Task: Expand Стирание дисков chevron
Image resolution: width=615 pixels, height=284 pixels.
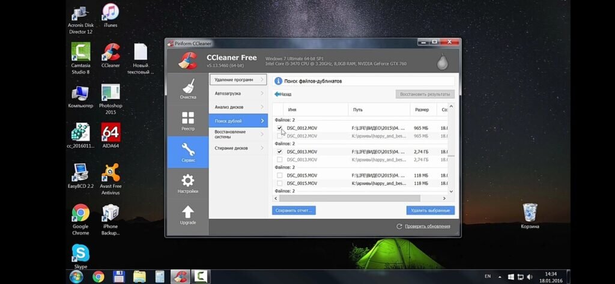Action: [262, 148]
